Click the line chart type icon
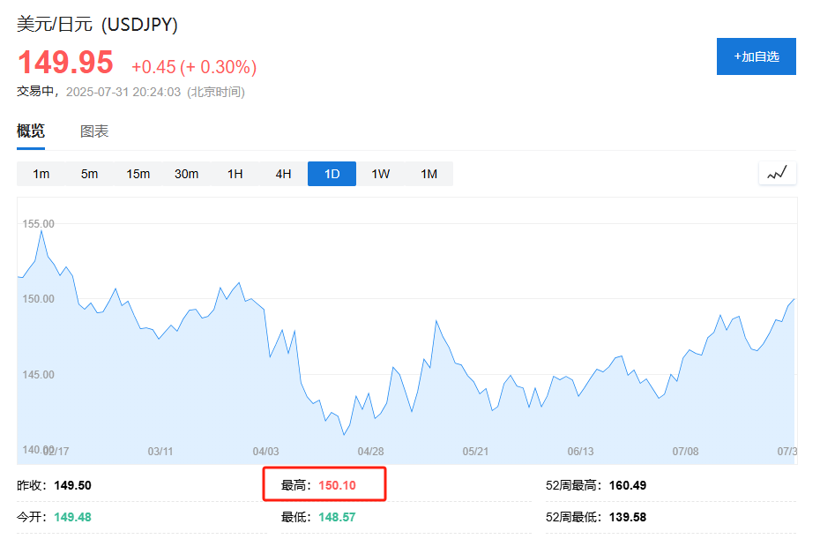 (x=777, y=174)
